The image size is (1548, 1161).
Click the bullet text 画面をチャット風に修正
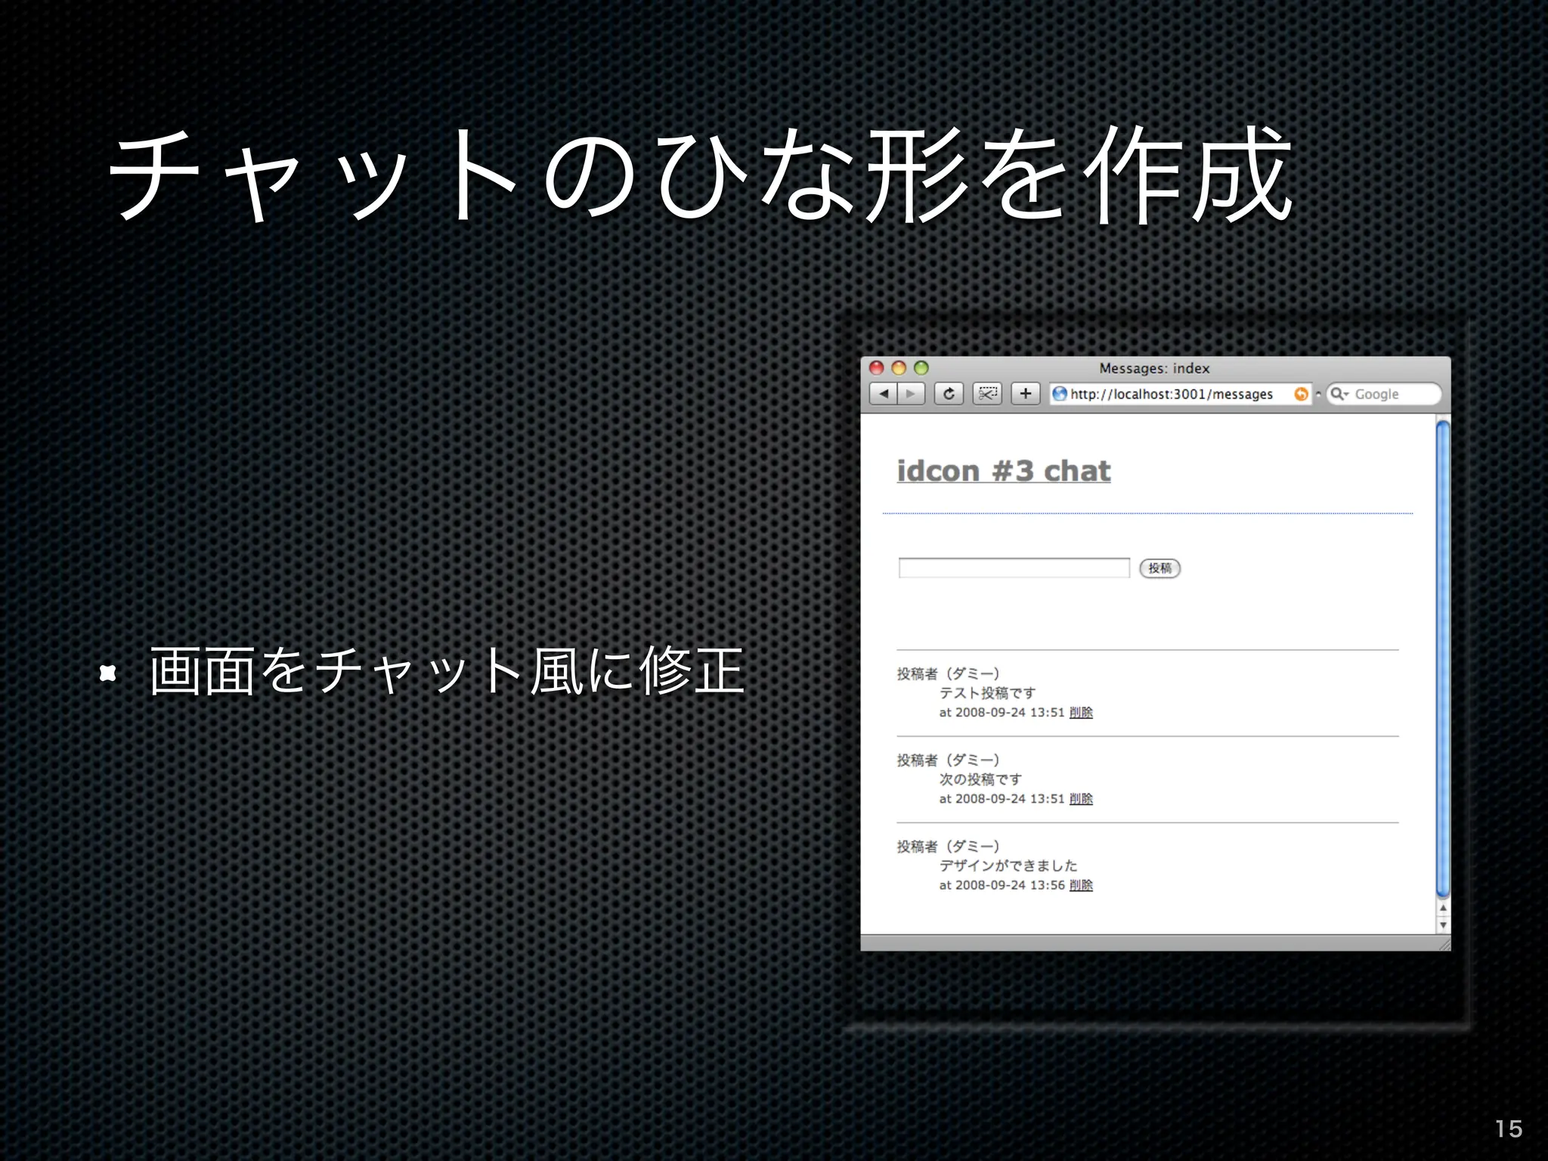click(x=447, y=670)
